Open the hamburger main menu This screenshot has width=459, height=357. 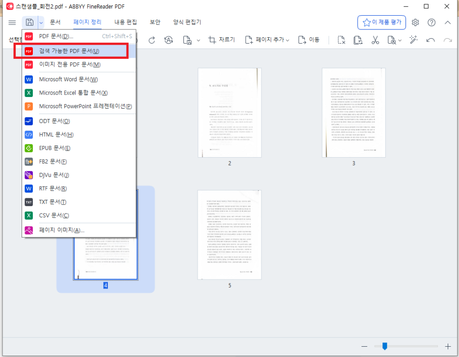[12, 23]
